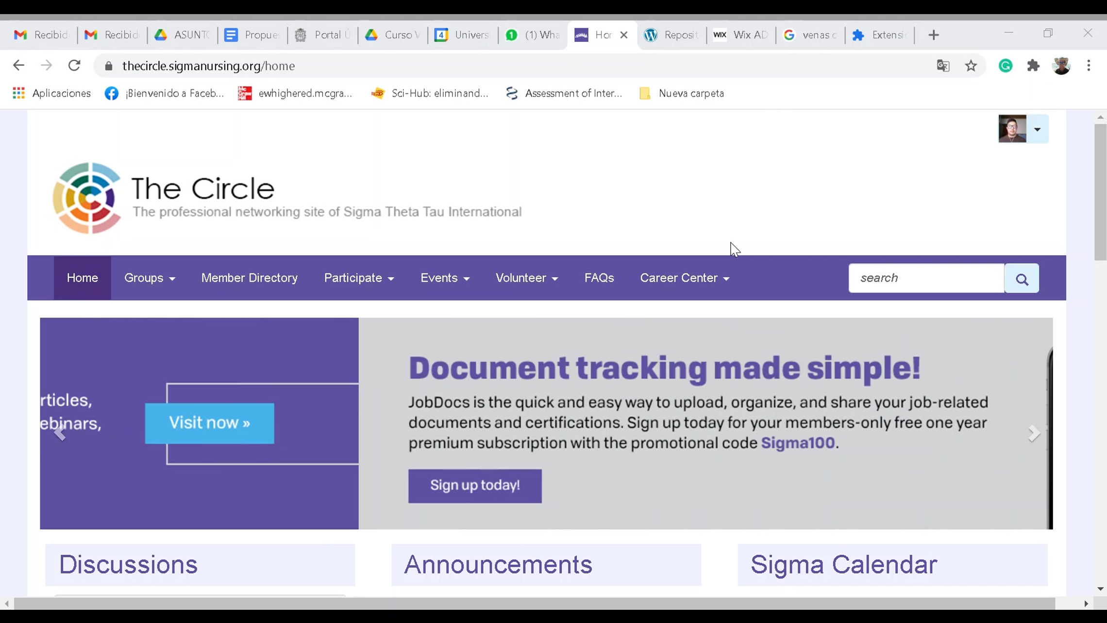Switch to the first Gmail Recibidos tab

[41, 35]
